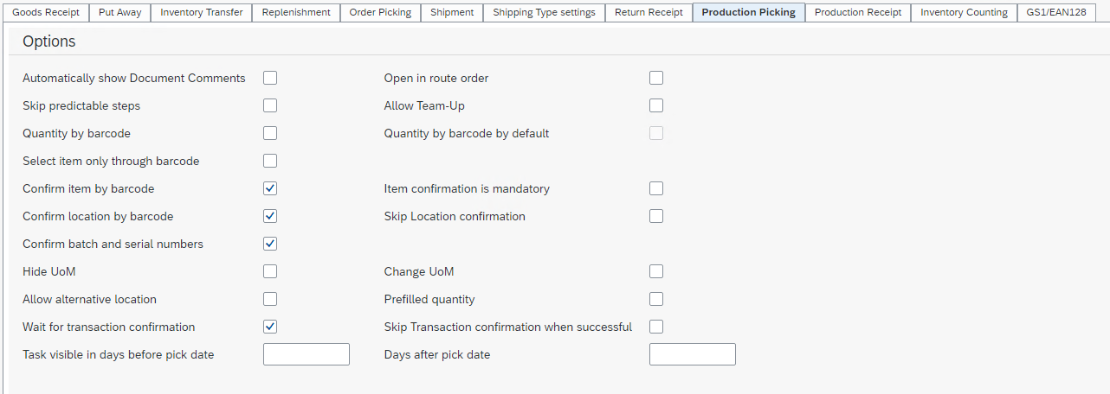
Task: Open the Order Picking tab
Action: [x=380, y=12]
